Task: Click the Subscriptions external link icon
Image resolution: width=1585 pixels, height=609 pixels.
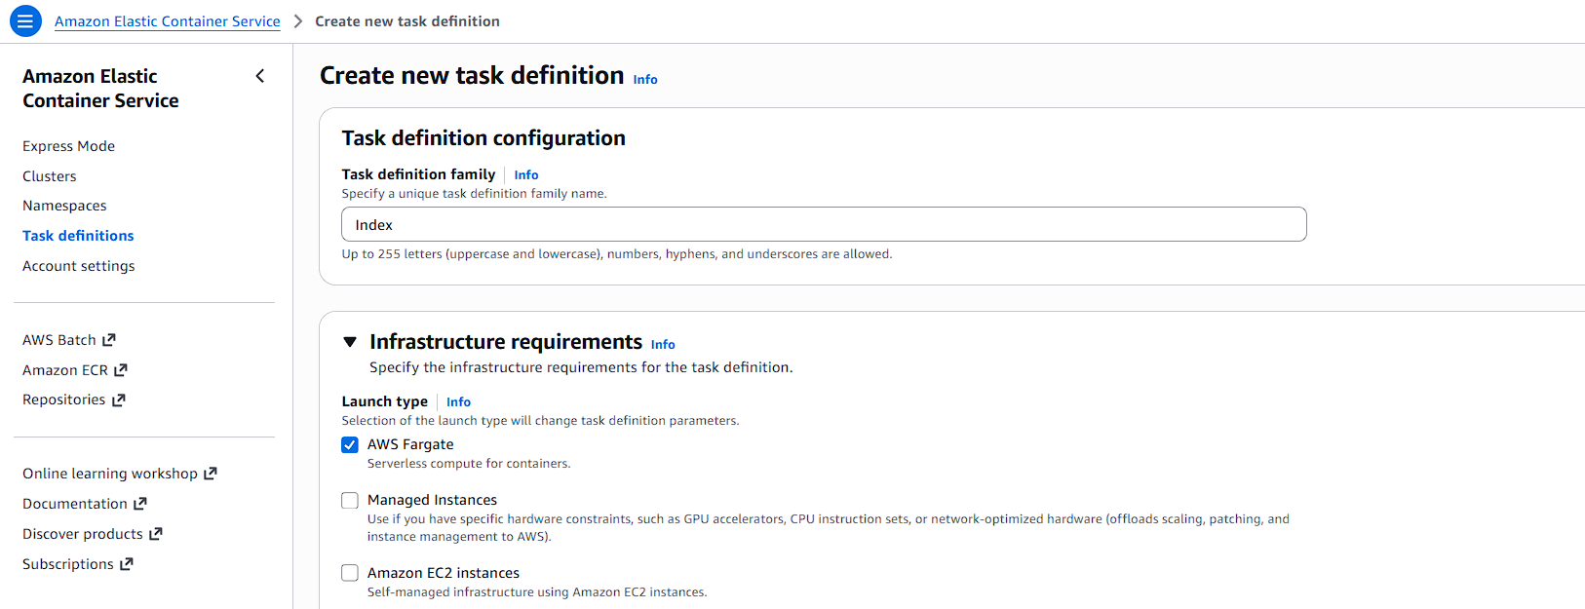Action: point(127,564)
